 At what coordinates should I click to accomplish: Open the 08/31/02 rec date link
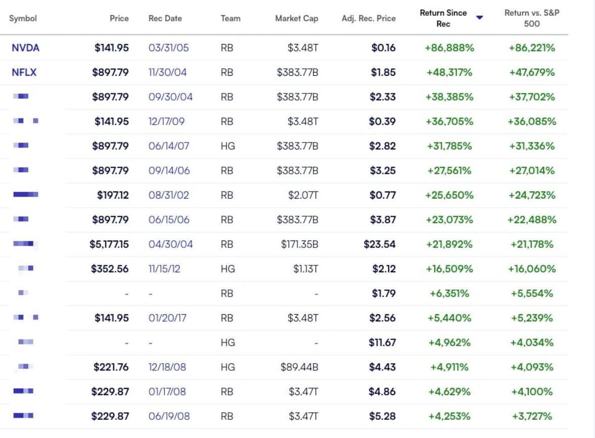[x=168, y=196]
